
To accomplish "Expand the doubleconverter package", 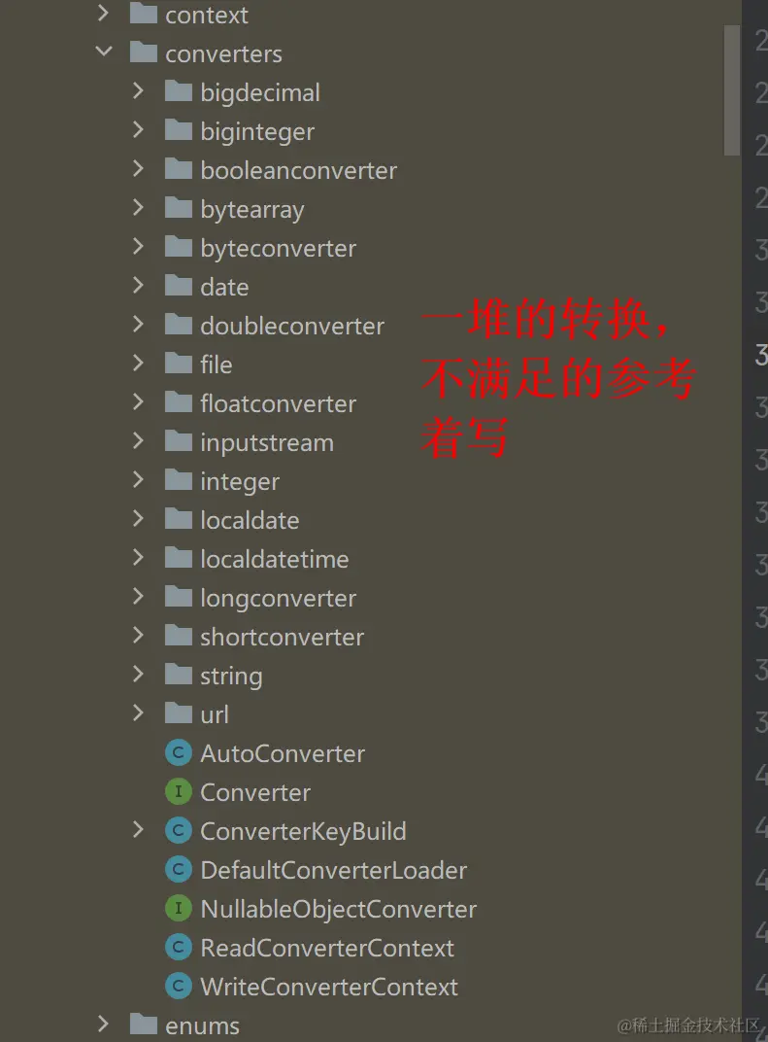I will click(x=138, y=324).
